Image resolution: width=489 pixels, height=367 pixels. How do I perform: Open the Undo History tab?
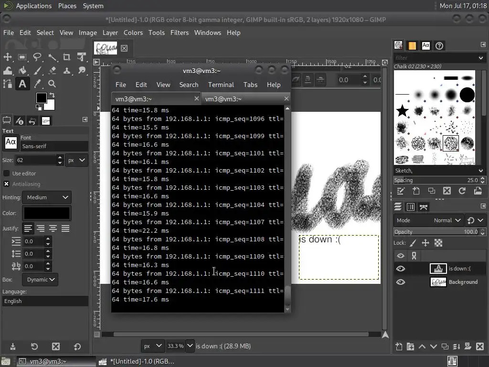(x=32, y=120)
